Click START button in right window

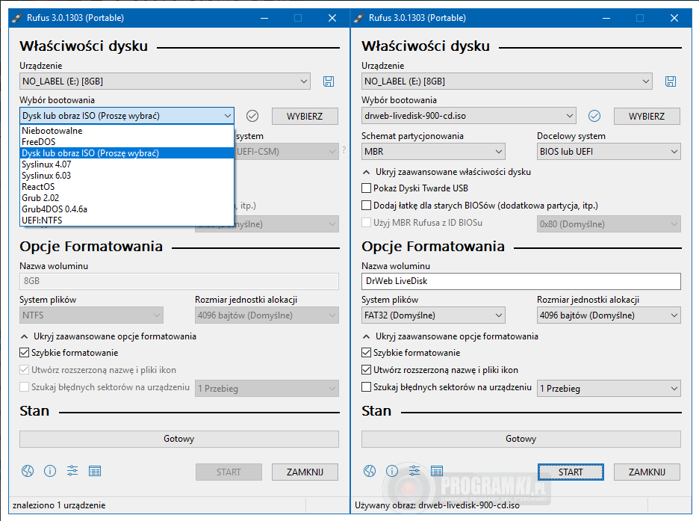coord(571,472)
